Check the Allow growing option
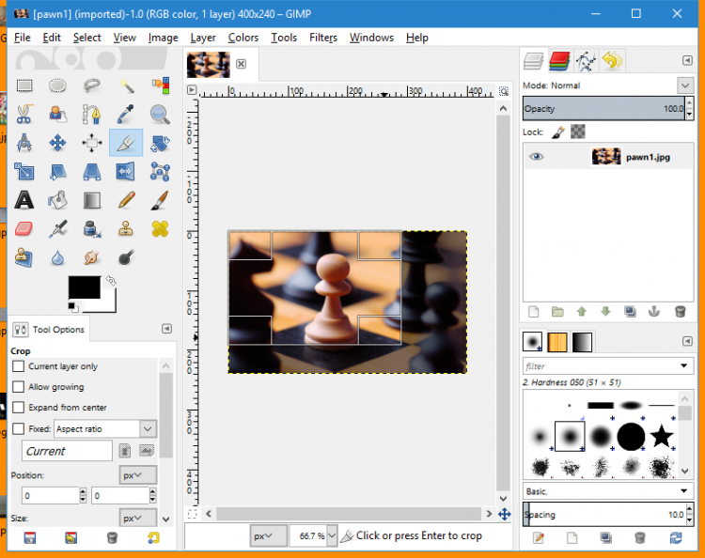The width and height of the screenshot is (705, 558). click(18, 387)
